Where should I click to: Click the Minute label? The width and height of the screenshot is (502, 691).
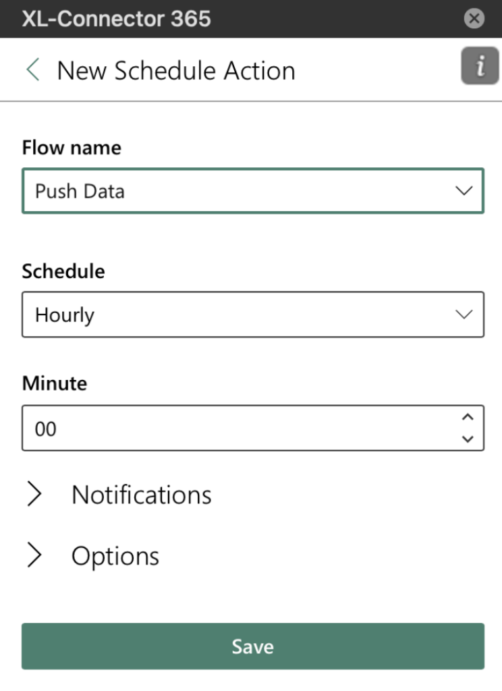coord(55,383)
